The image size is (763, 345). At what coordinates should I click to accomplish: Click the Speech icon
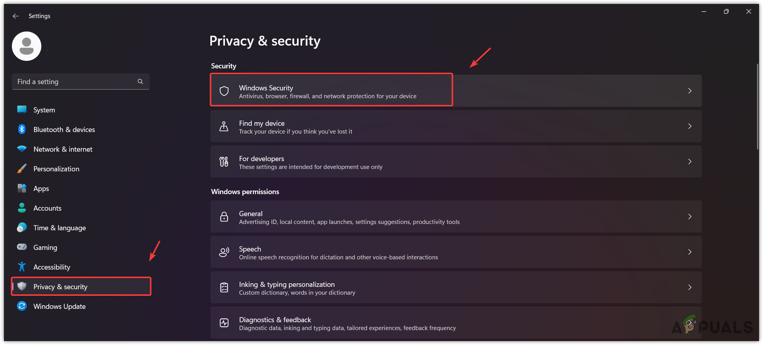coord(224,252)
